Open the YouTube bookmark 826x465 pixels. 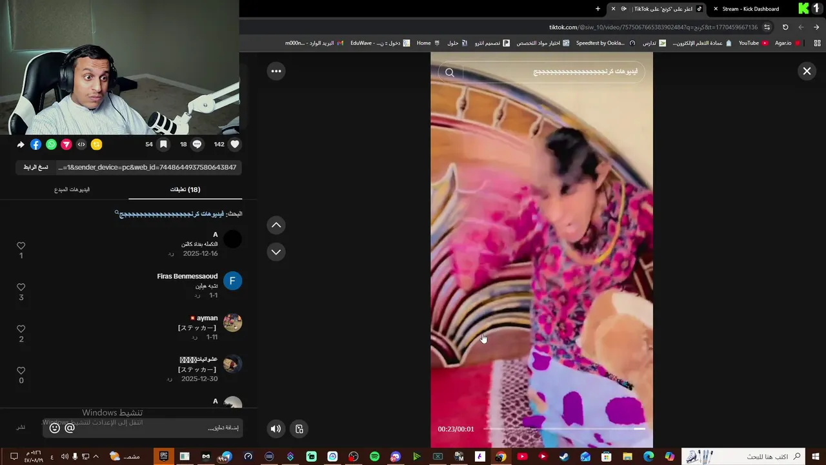753,43
